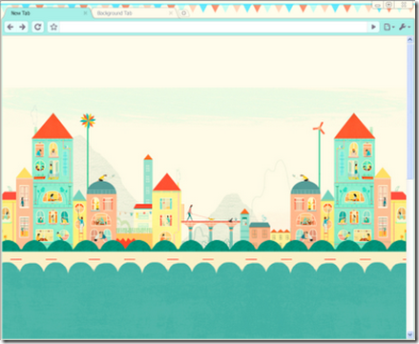This screenshot has height=344, width=419.
Task: Go back with the left arrow button
Action: coord(10,27)
